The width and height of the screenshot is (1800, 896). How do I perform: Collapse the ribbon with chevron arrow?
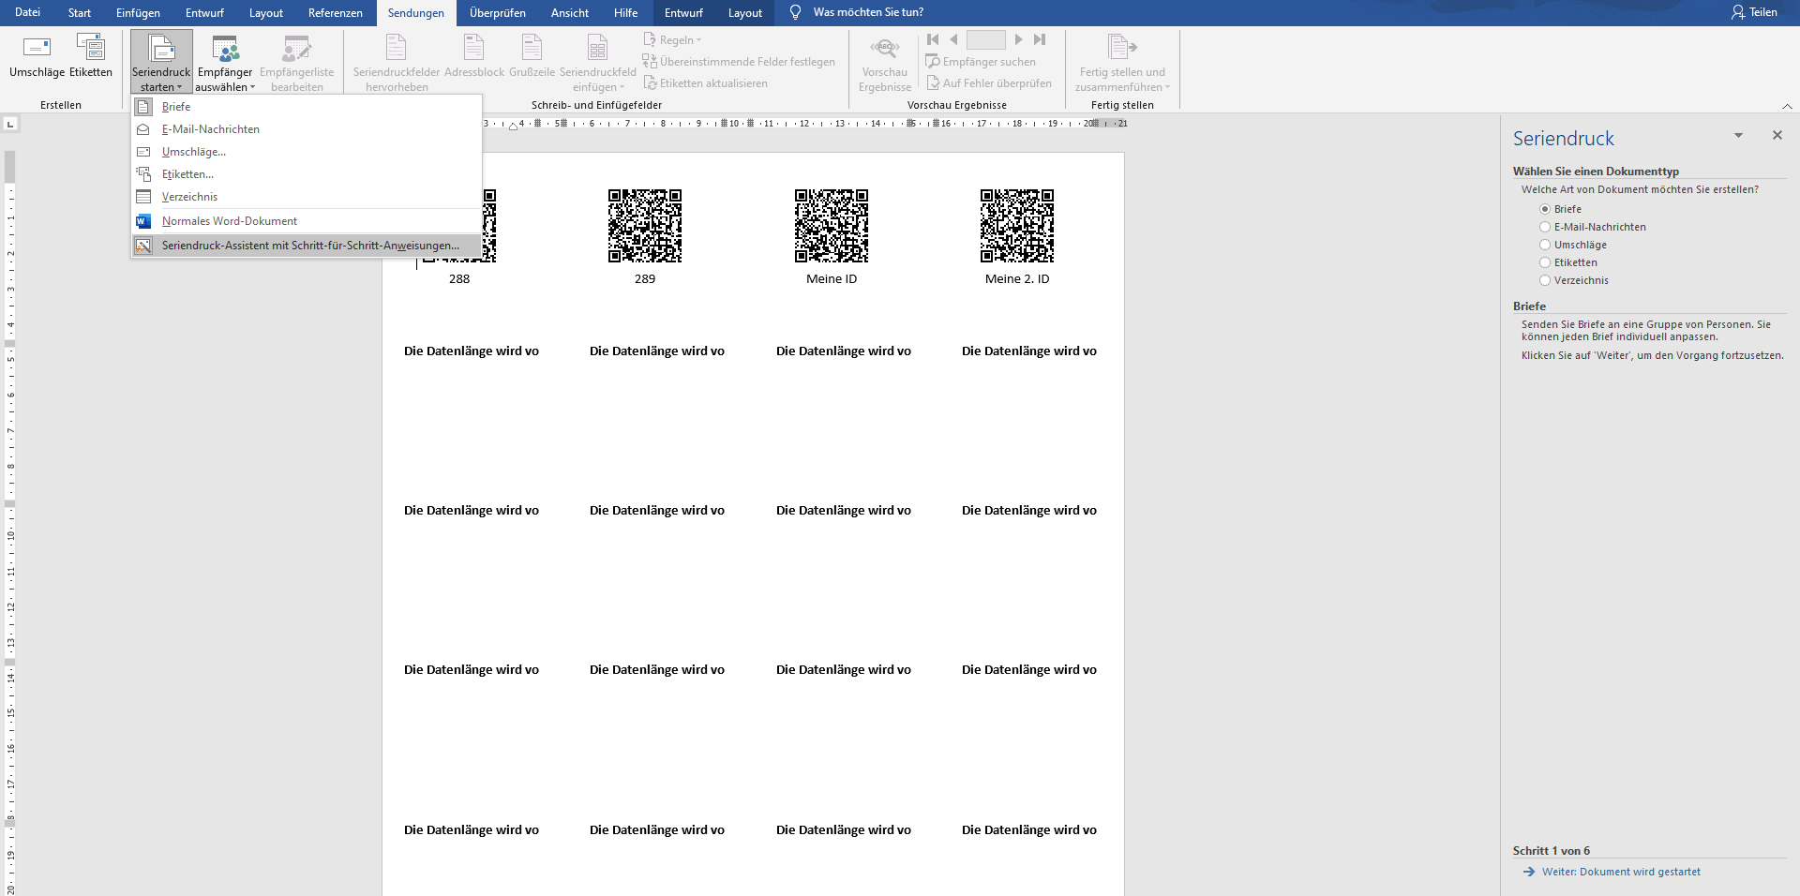[x=1787, y=106]
